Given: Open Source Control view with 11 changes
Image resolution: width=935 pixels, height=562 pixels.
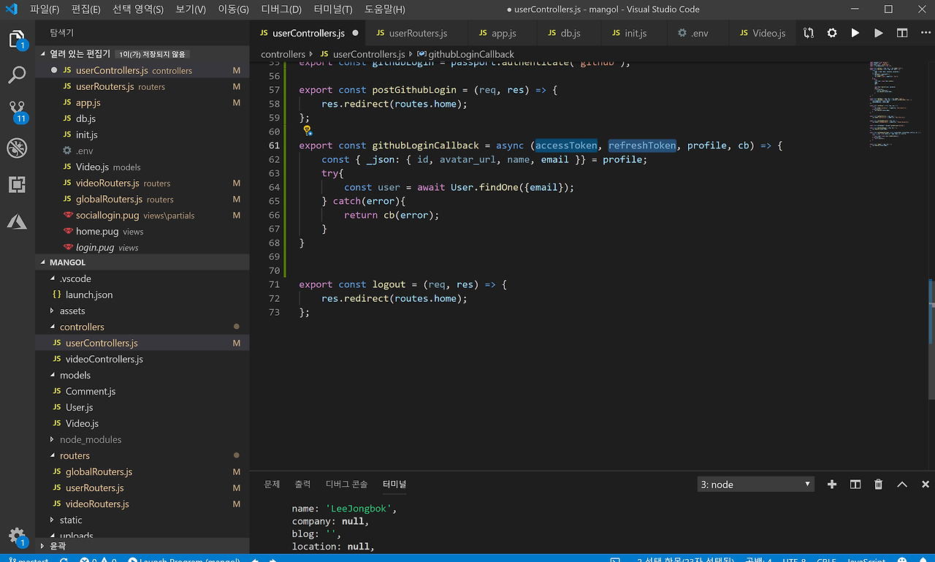Looking at the screenshot, I should click(x=17, y=111).
